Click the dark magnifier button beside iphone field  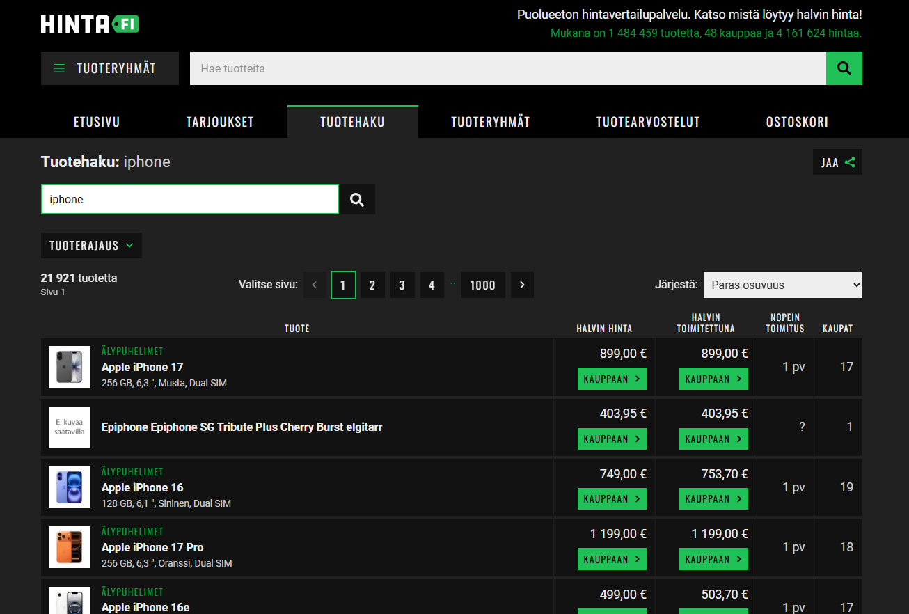click(x=357, y=199)
